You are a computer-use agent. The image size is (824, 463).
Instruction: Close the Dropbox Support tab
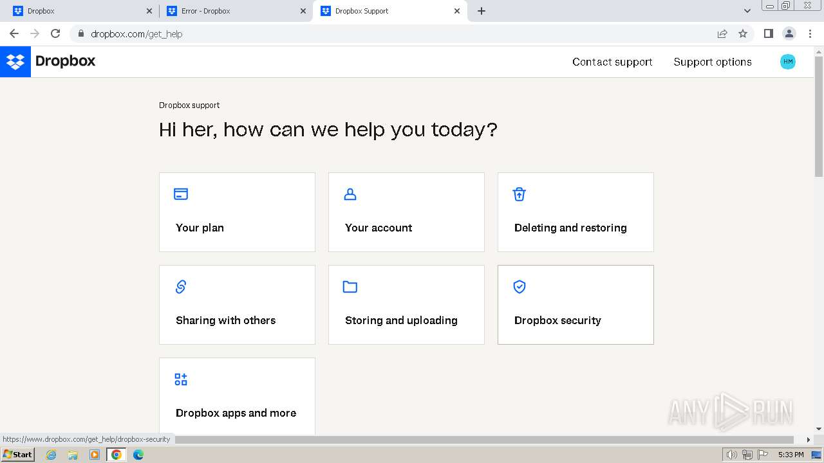[x=457, y=11]
